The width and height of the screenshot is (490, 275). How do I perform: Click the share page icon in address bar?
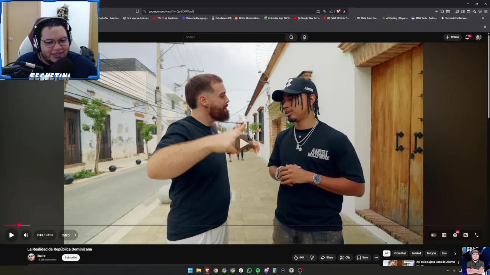331,11
